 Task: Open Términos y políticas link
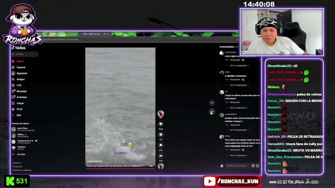pyautogui.click(x=22, y=170)
